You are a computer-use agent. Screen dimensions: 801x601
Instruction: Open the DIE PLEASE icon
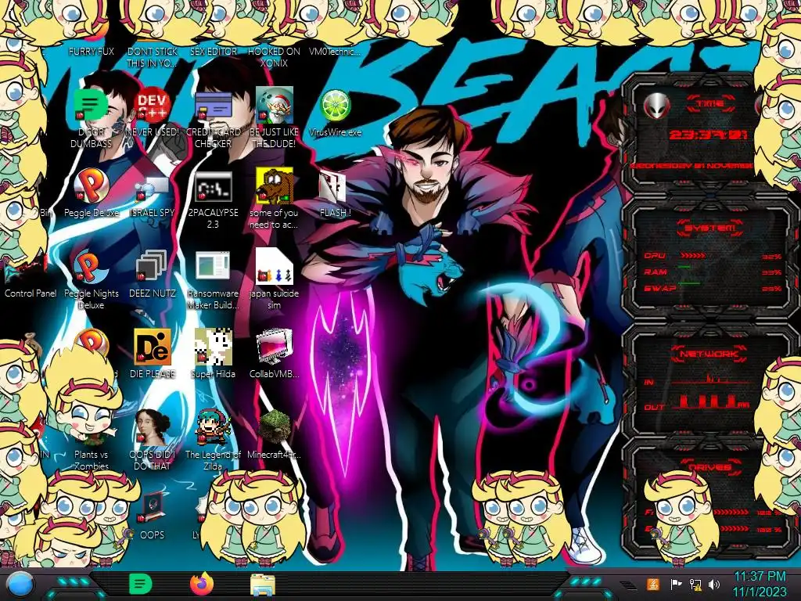tap(152, 347)
